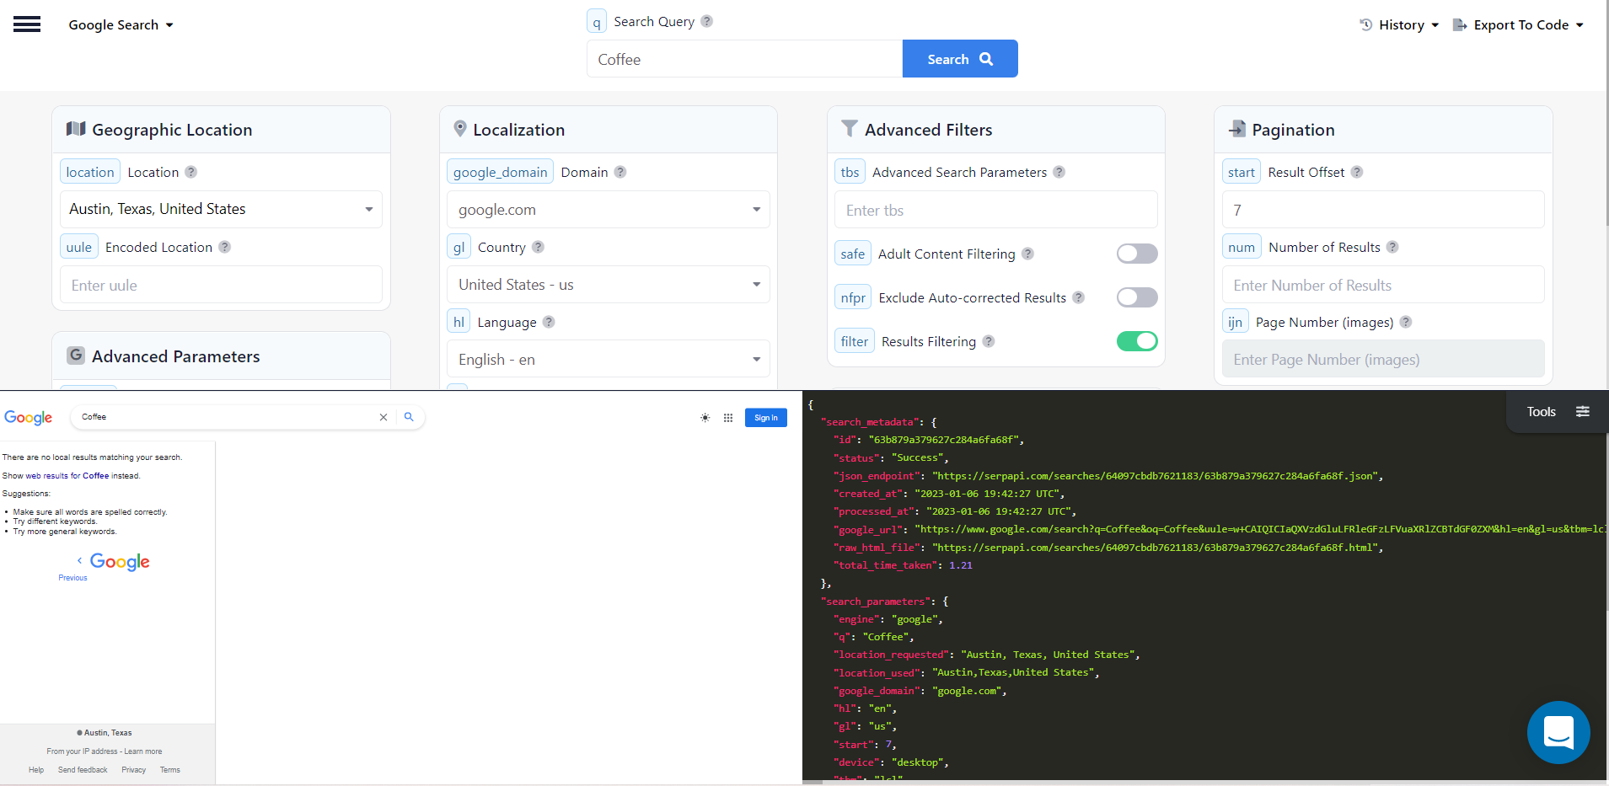Viewport: 1609px width, 786px height.
Task: Open the Country dropdown showing United States
Action: 608,284
